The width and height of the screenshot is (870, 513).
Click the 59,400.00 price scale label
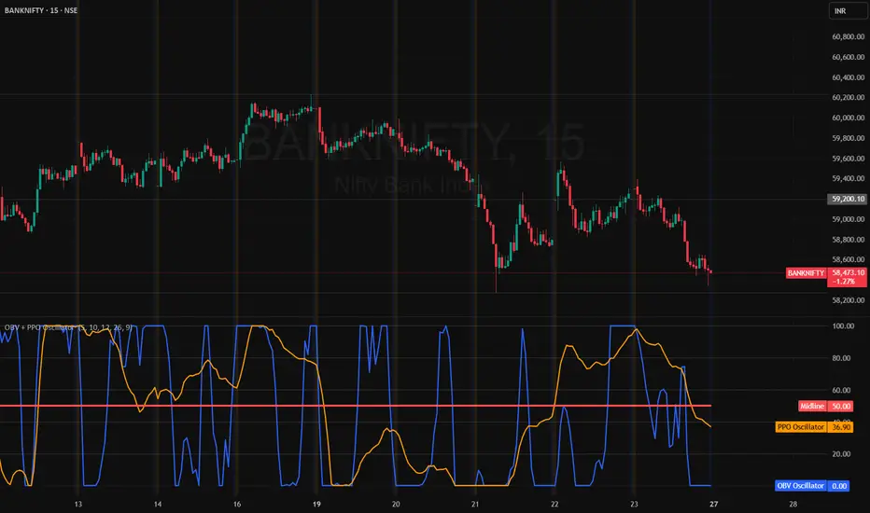849,178
